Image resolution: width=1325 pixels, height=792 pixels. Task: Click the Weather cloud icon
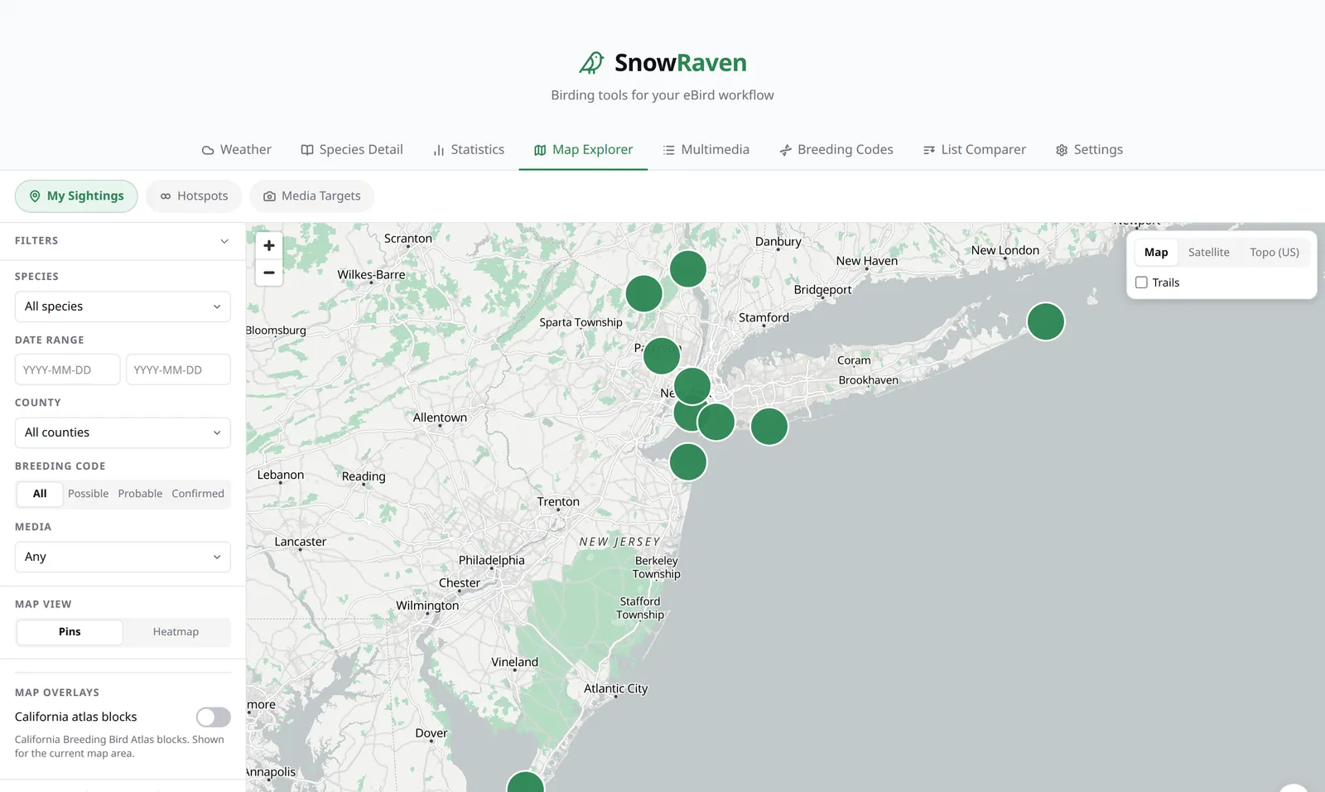208,150
